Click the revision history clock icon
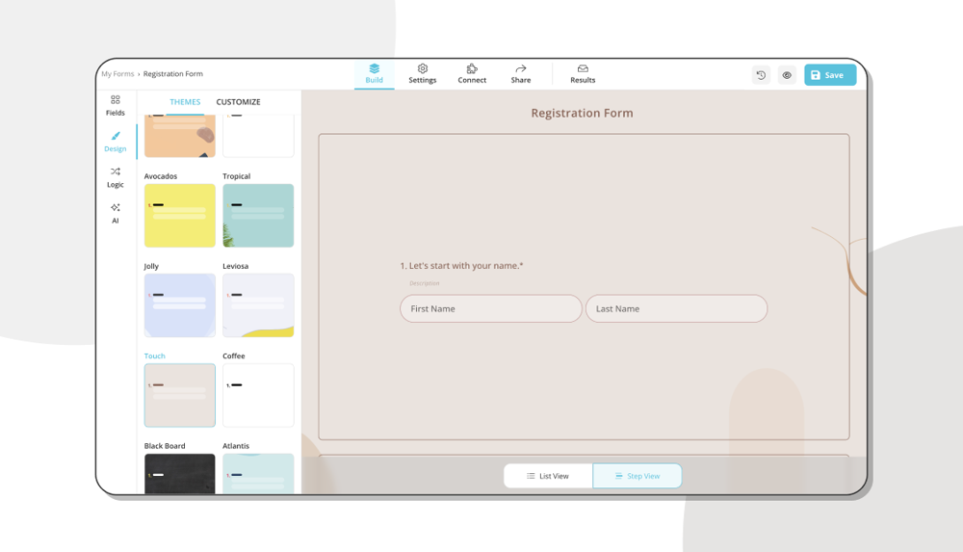The height and width of the screenshot is (552, 963). pos(761,75)
